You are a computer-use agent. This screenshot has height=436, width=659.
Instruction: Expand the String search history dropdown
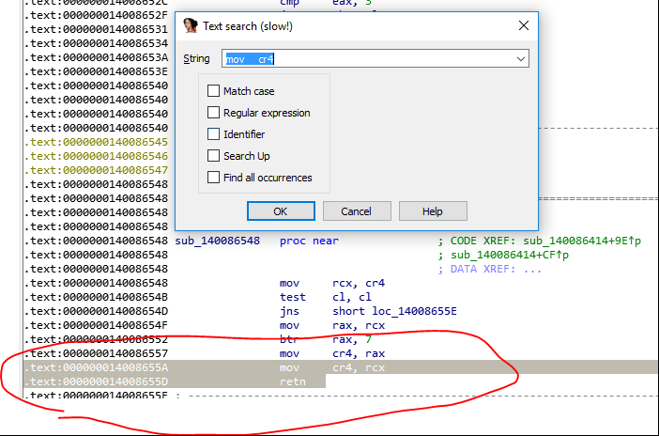[520, 59]
